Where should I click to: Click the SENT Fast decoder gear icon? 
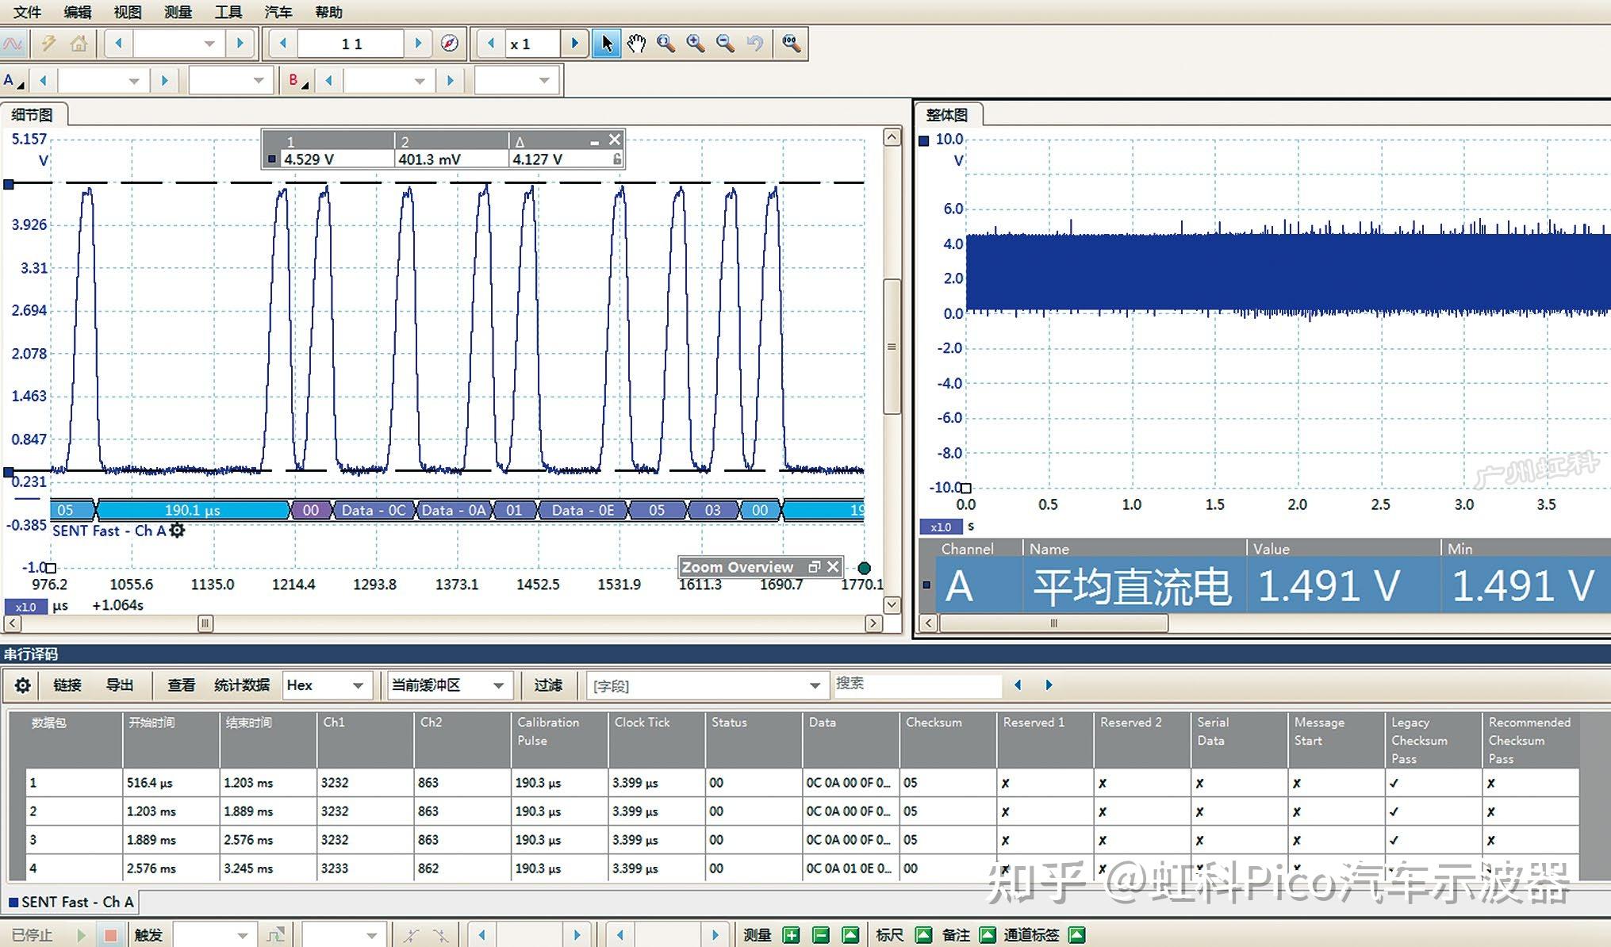178,531
